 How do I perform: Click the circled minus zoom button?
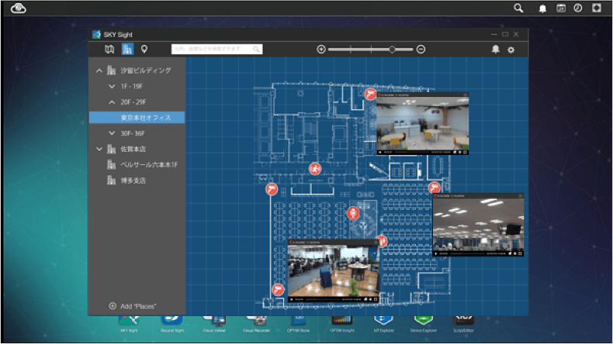pos(421,50)
